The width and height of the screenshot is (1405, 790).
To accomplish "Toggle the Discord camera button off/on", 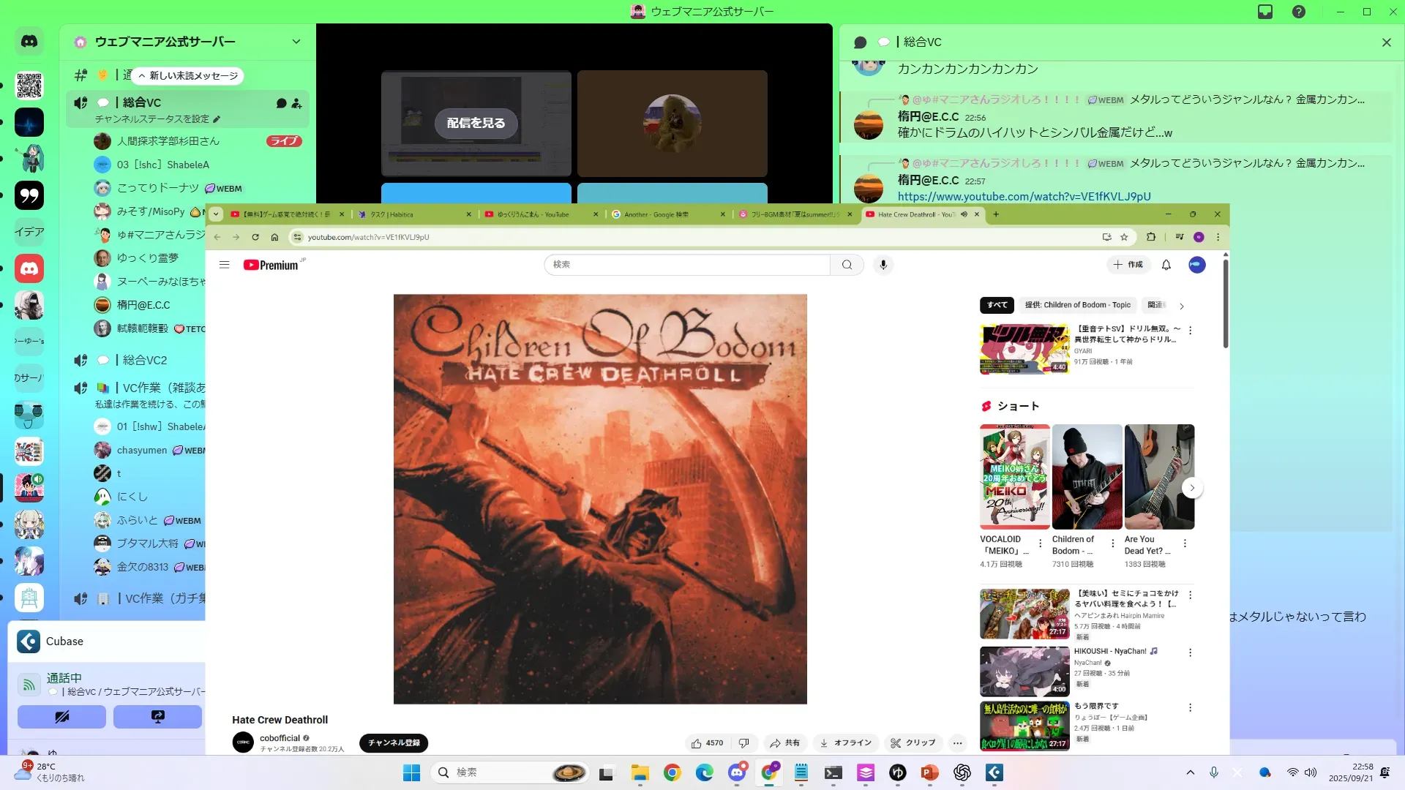I will [x=61, y=717].
